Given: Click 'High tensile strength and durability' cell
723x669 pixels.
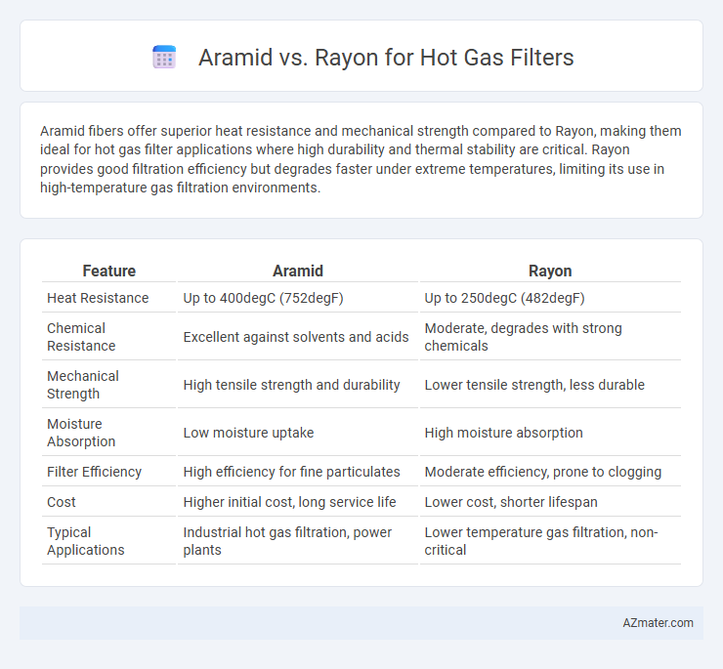Looking at the screenshot, I should pos(291,385).
